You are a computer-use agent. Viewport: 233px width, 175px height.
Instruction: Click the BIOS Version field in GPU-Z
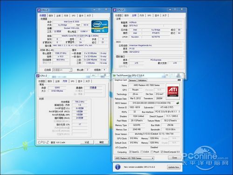151,103
